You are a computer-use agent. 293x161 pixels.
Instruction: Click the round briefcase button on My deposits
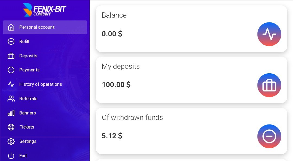tap(269, 85)
